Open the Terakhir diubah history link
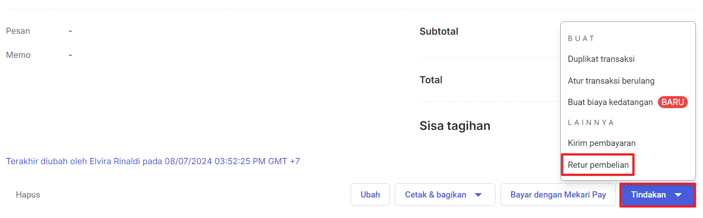Image resolution: width=703 pixels, height=218 pixels. pos(153,161)
